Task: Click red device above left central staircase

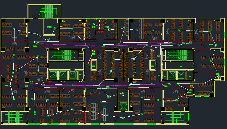Action: tap(55, 48)
